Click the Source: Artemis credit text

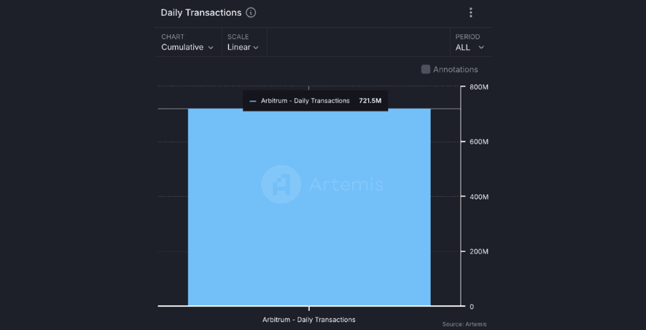[x=464, y=324]
